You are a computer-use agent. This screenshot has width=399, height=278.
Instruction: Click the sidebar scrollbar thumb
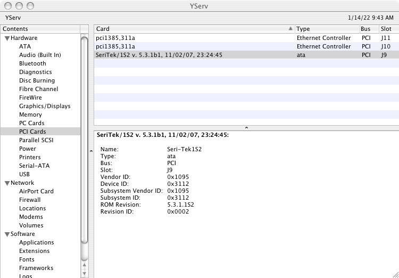[85, 140]
